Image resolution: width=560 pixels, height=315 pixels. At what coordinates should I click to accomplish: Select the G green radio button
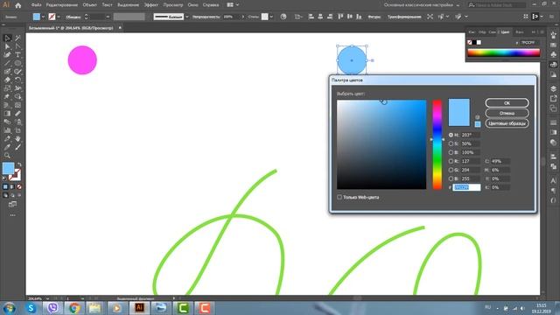pos(451,170)
